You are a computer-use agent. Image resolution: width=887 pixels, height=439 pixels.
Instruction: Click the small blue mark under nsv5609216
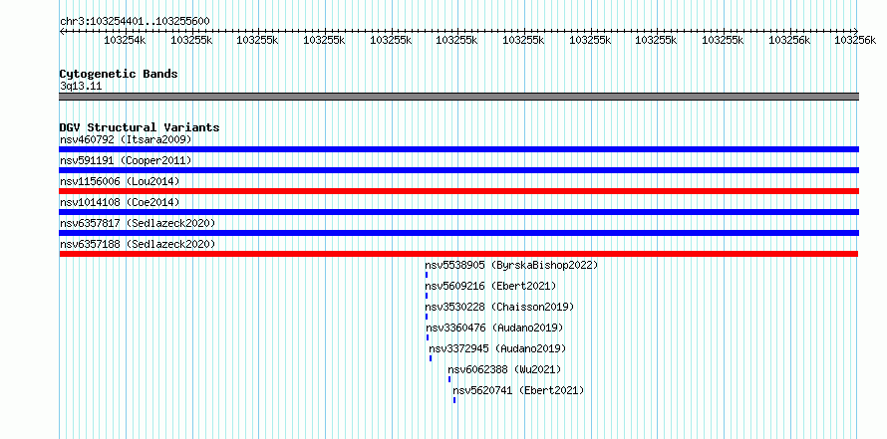pos(427,296)
